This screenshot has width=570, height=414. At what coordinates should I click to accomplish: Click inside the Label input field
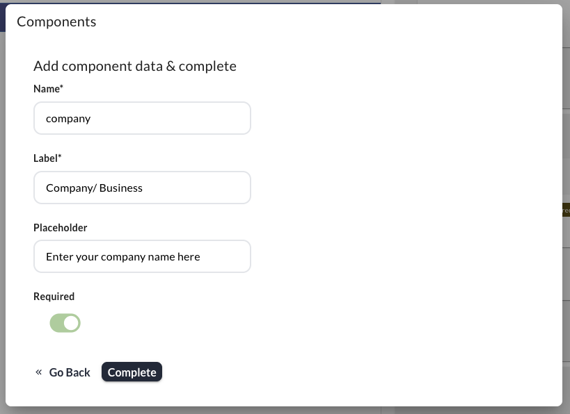[x=142, y=188]
